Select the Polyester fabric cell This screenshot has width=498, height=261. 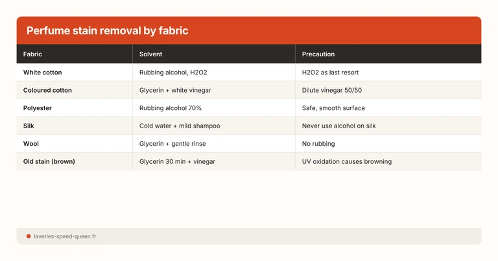click(x=38, y=108)
